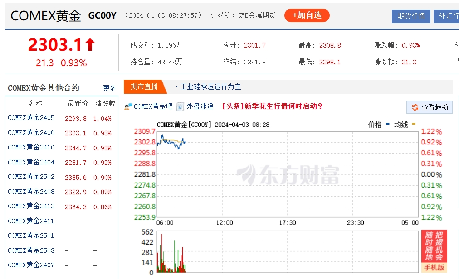Click the 均线 yellow legend marker
The height and width of the screenshot is (279, 459).
click(x=413, y=124)
